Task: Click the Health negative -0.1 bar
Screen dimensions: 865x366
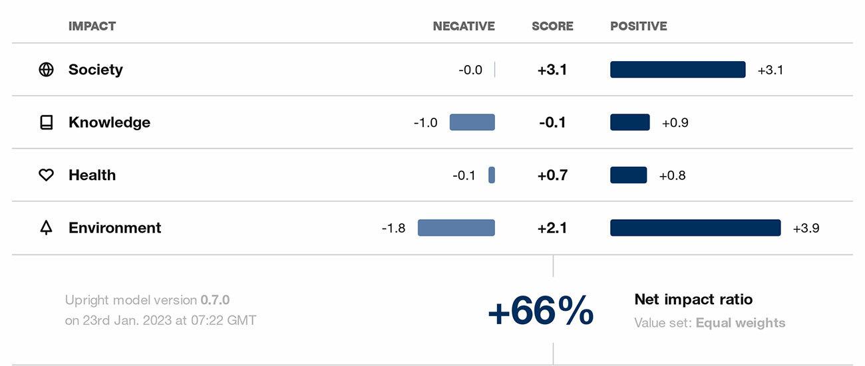Action: click(492, 175)
